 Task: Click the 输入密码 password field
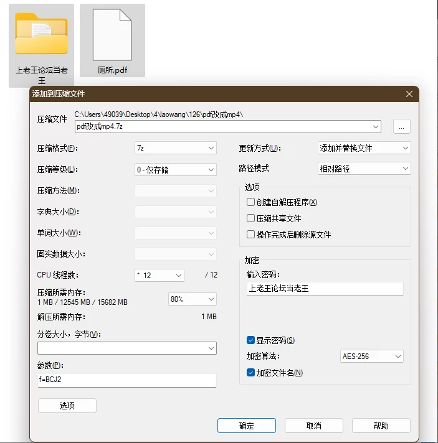(x=325, y=289)
